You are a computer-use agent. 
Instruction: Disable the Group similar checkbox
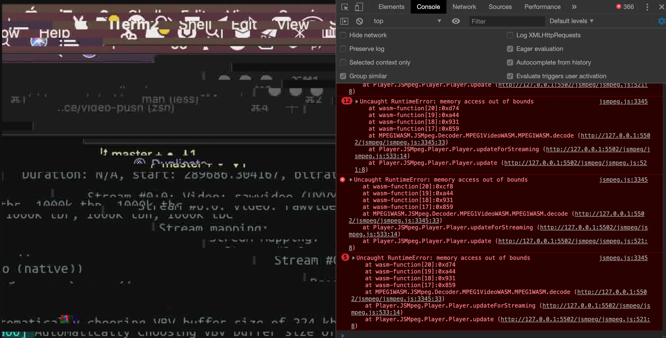point(343,76)
